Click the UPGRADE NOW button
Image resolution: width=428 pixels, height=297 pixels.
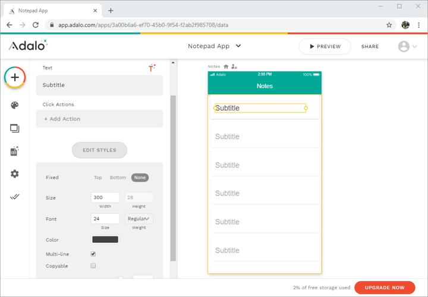(x=385, y=287)
